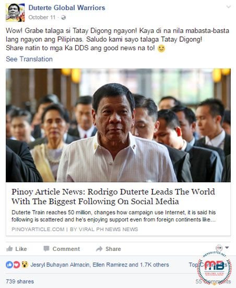Open Duterte Global Warriors profile picture

click(15, 13)
